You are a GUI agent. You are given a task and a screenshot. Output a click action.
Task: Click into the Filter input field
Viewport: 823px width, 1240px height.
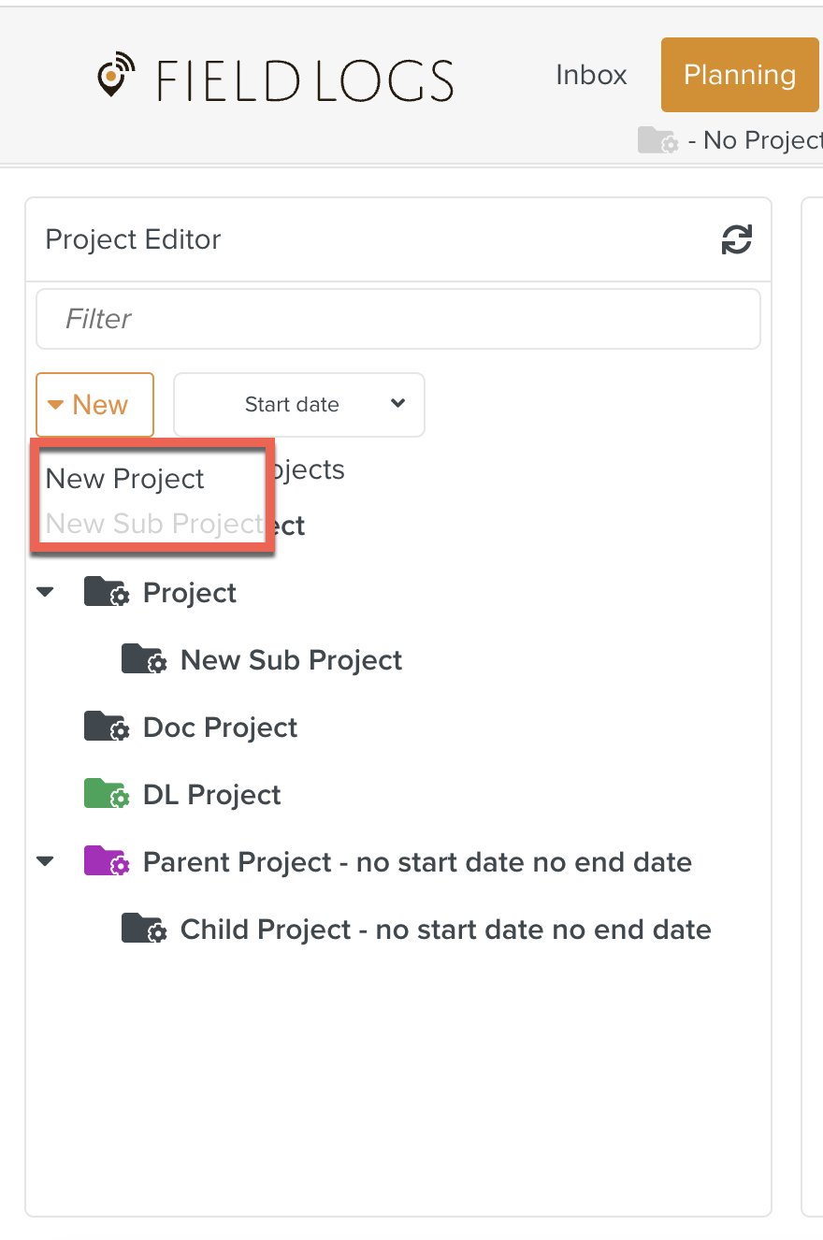point(397,319)
